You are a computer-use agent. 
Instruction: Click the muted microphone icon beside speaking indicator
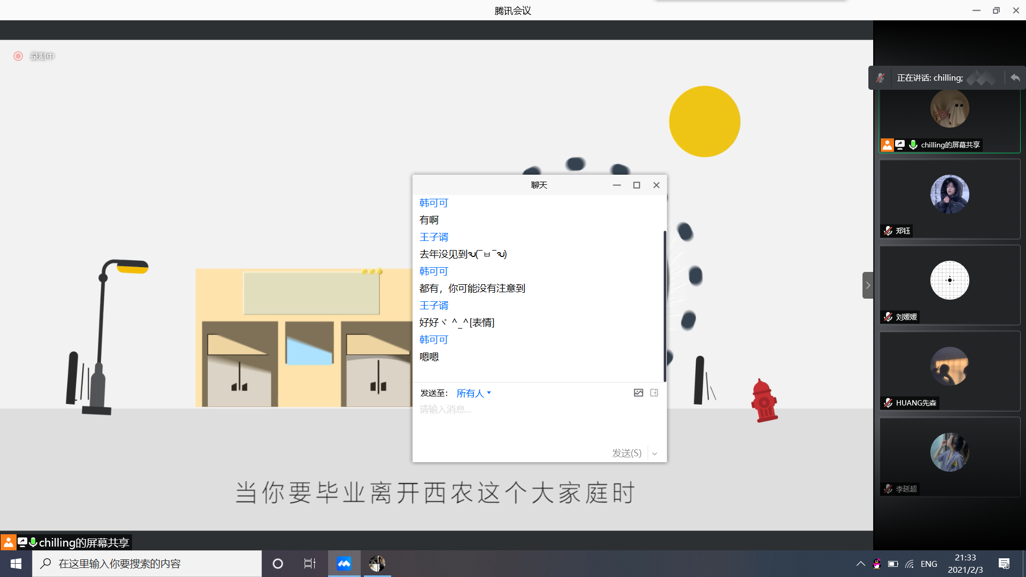tap(880, 78)
